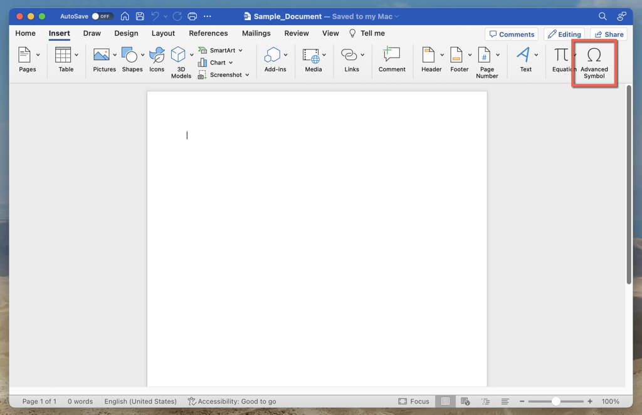Switch to the Draw tab

[x=92, y=34]
